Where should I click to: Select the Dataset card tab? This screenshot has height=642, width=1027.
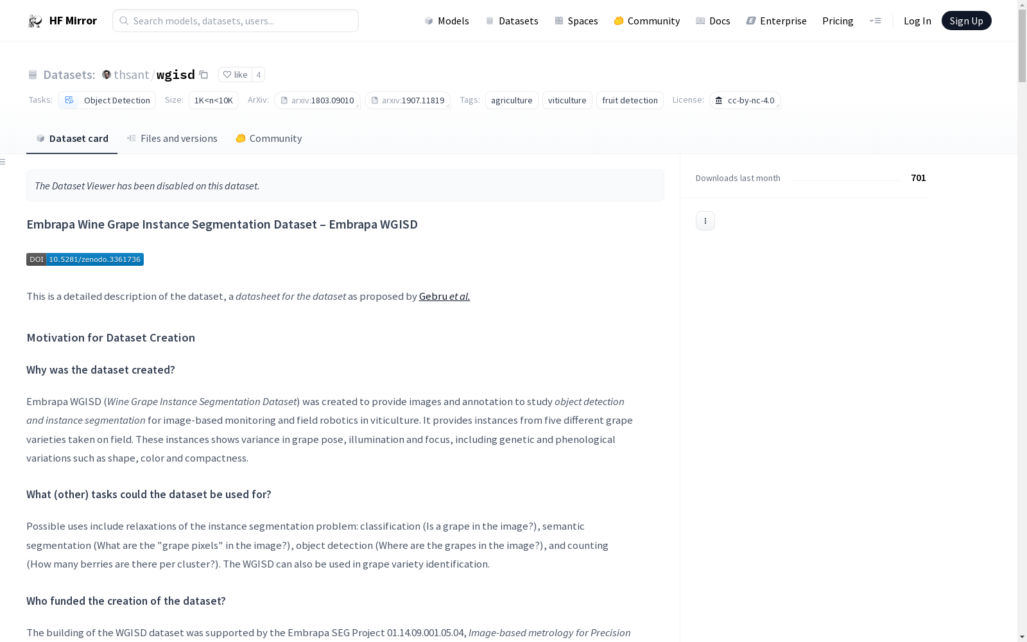click(72, 139)
